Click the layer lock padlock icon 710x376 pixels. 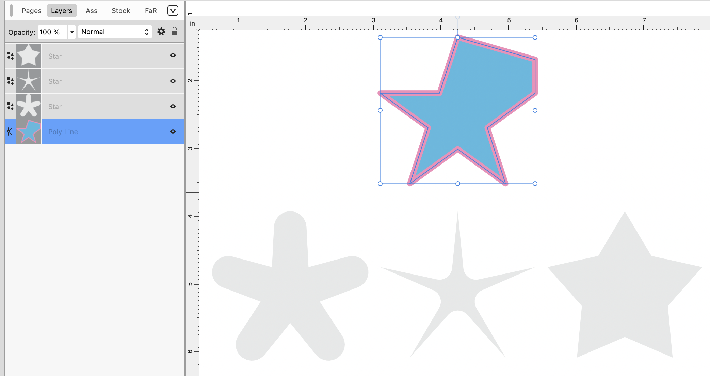[175, 31]
